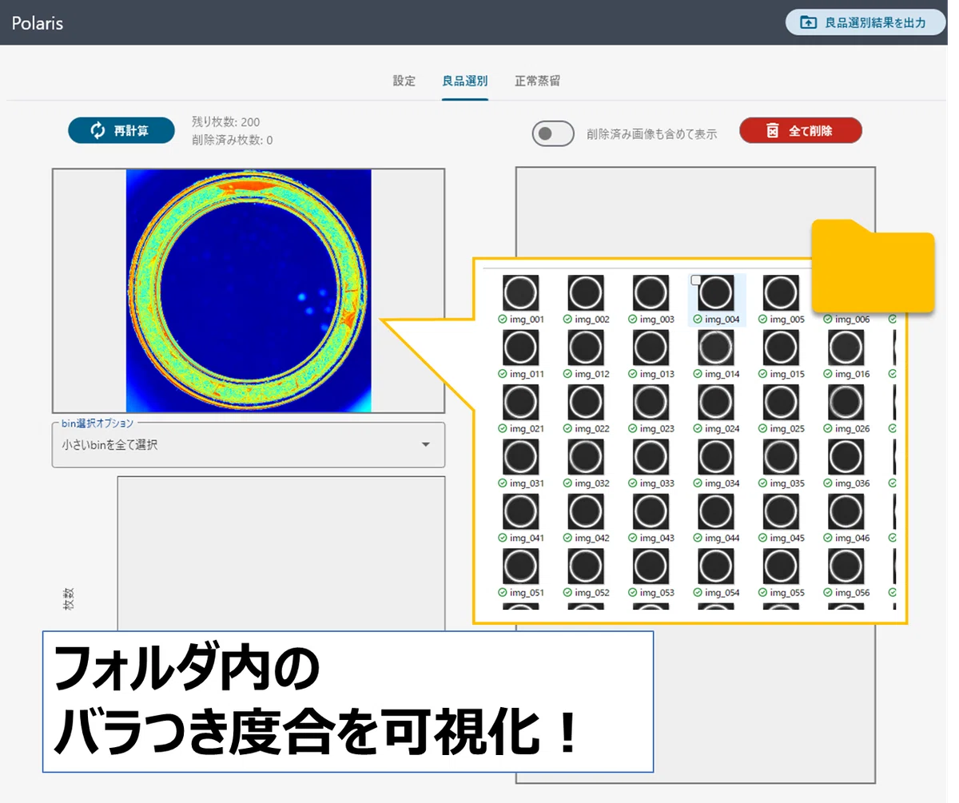Click the file name img_035

coord(788,483)
